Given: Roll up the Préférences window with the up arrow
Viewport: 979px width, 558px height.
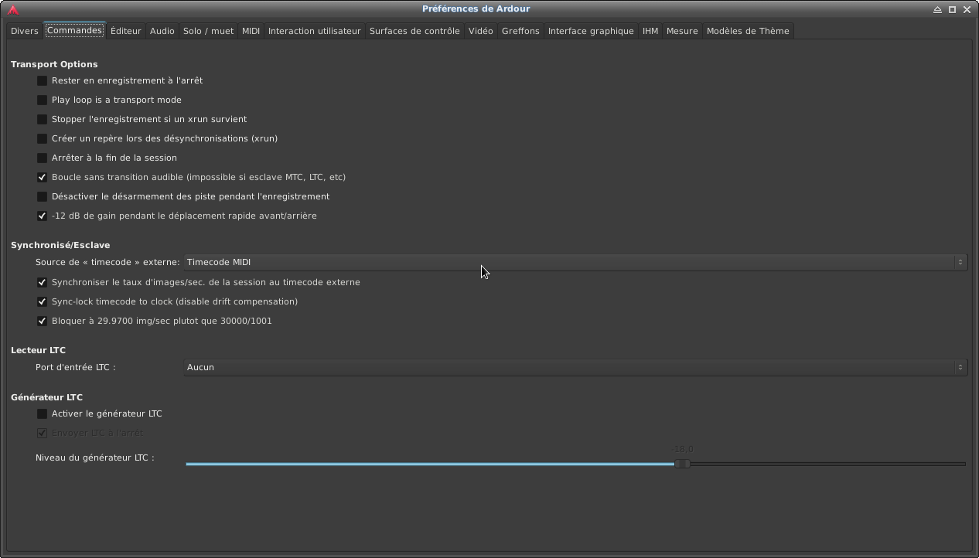Looking at the screenshot, I should pos(937,9).
